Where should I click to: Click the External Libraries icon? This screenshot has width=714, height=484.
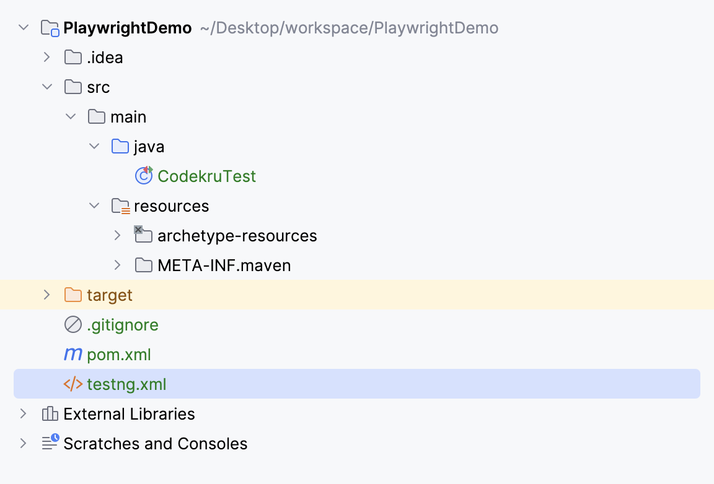coord(50,414)
